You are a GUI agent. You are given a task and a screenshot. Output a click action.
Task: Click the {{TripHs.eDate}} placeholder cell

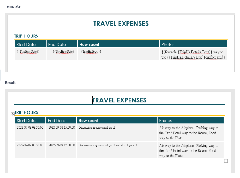[64, 52]
